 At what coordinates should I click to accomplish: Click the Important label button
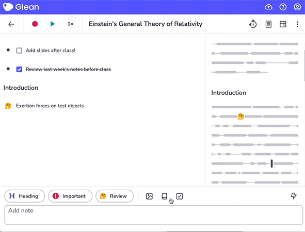point(70,196)
